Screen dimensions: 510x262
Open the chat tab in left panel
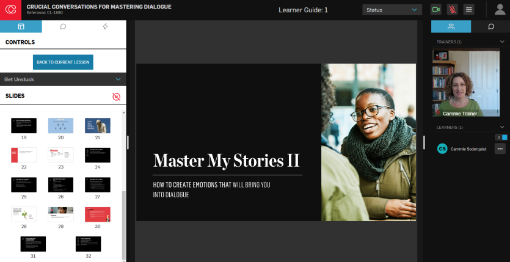(x=63, y=27)
